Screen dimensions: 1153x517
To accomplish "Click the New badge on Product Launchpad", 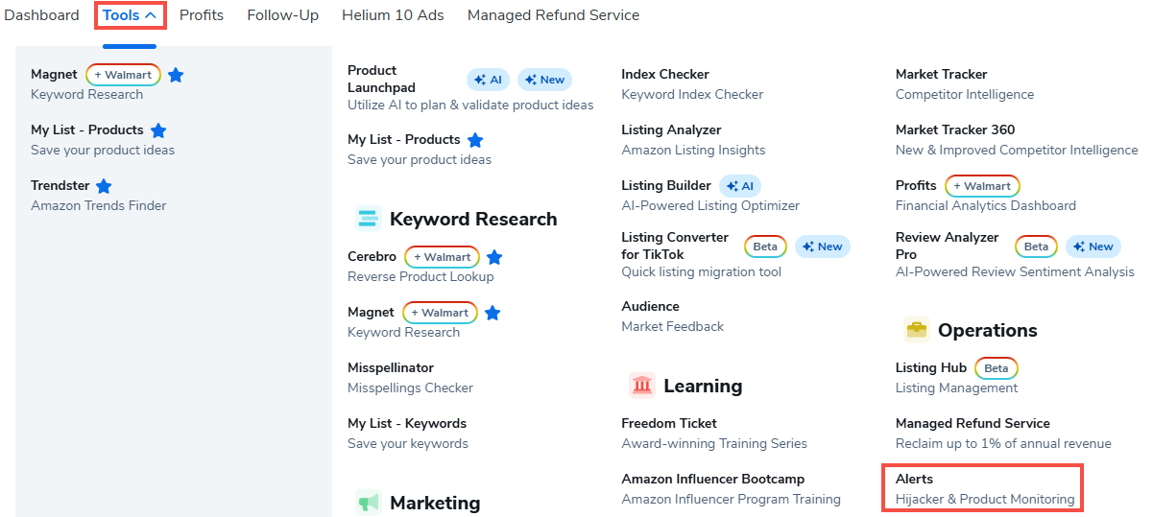I will pos(544,80).
